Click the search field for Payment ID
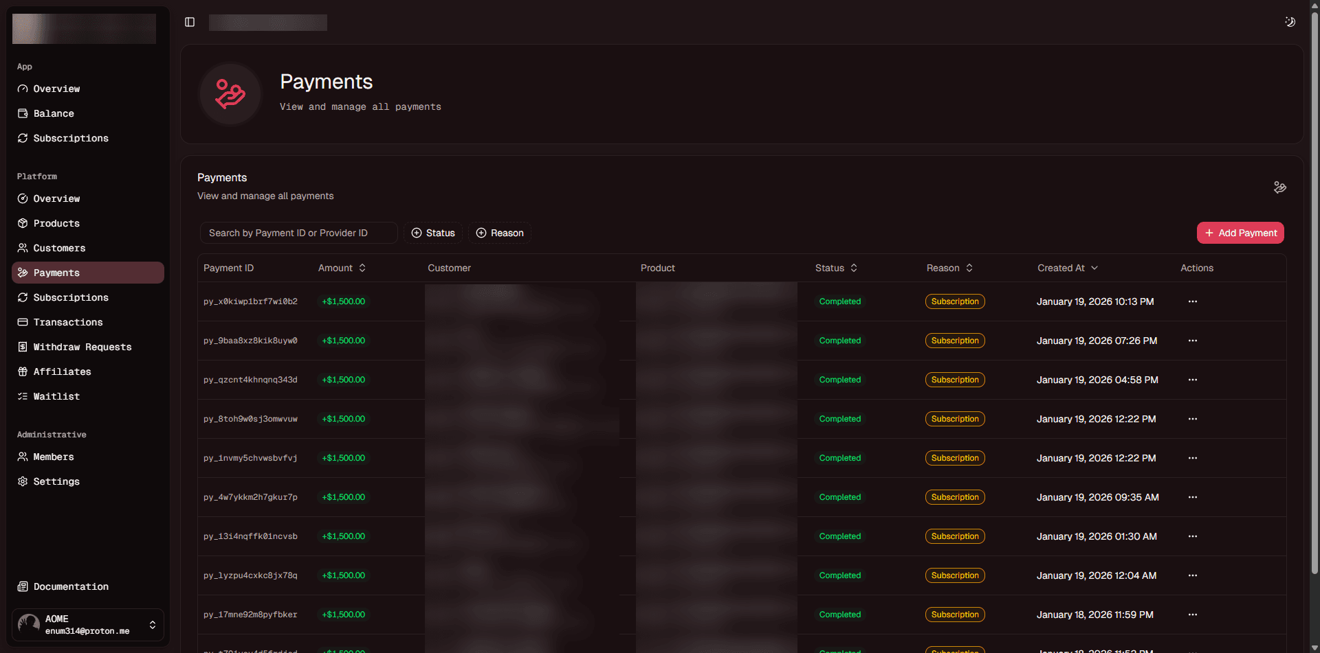The image size is (1320, 653). (298, 233)
